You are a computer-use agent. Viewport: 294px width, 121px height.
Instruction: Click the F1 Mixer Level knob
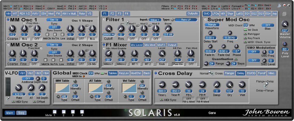pyautogui.click(x=162, y=54)
